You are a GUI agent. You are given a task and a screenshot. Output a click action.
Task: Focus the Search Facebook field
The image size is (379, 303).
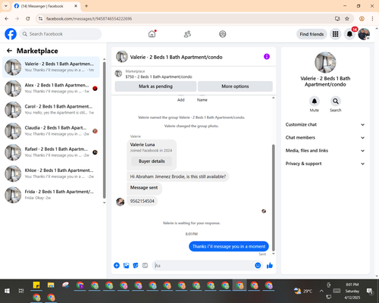[x=61, y=34]
